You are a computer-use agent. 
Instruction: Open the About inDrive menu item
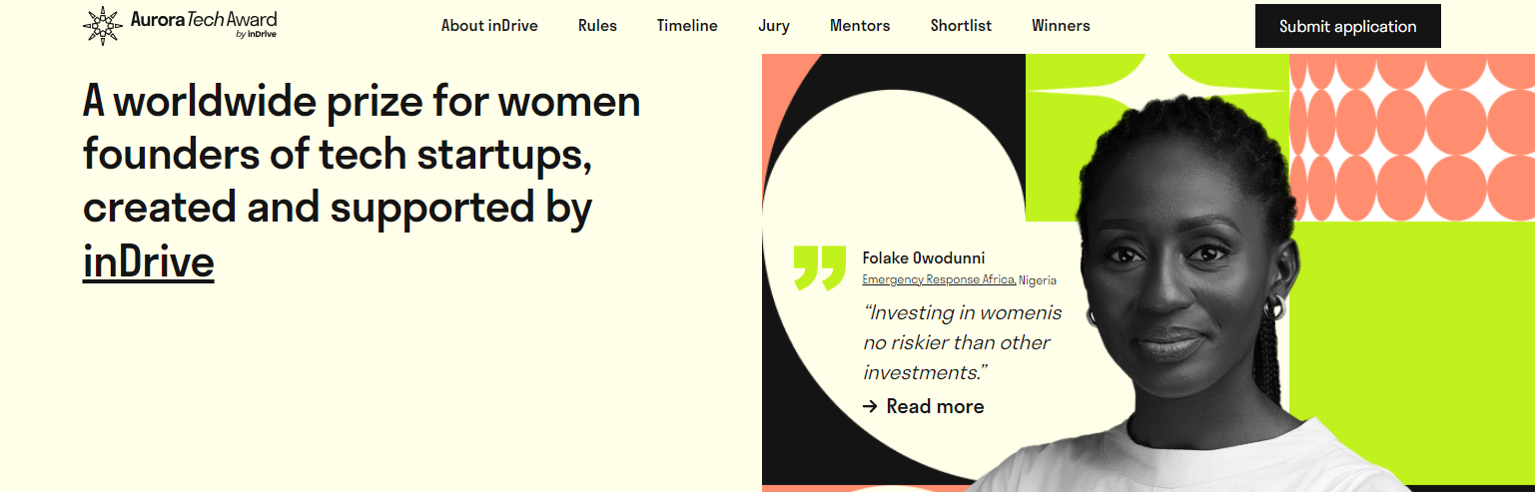pos(489,26)
